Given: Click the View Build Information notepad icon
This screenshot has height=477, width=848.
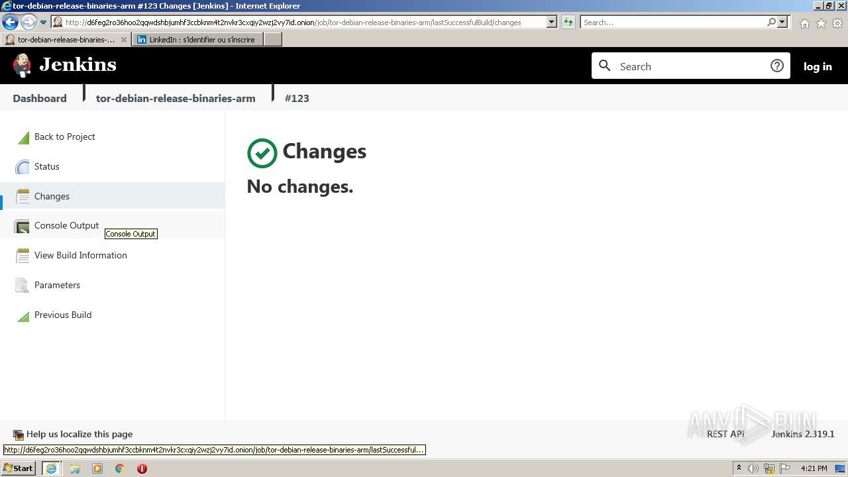Looking at the screenshot, I should click(23, 255).
